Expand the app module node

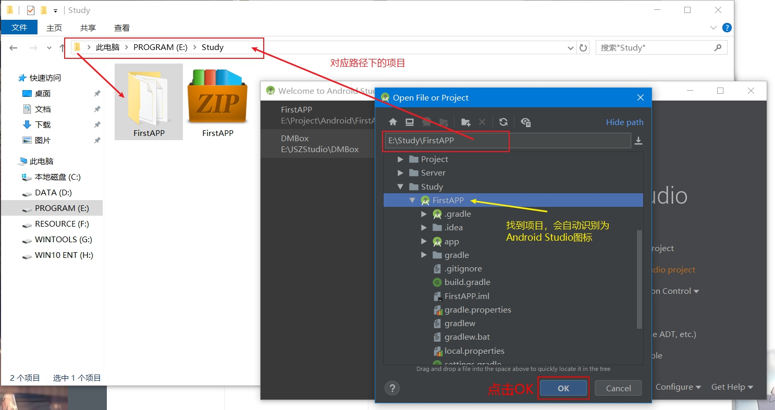(424, 241)
